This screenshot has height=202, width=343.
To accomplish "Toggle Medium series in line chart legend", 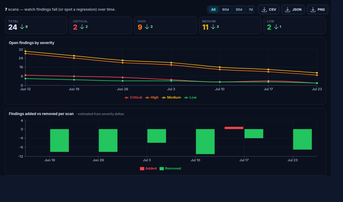I will click(171, 98).
